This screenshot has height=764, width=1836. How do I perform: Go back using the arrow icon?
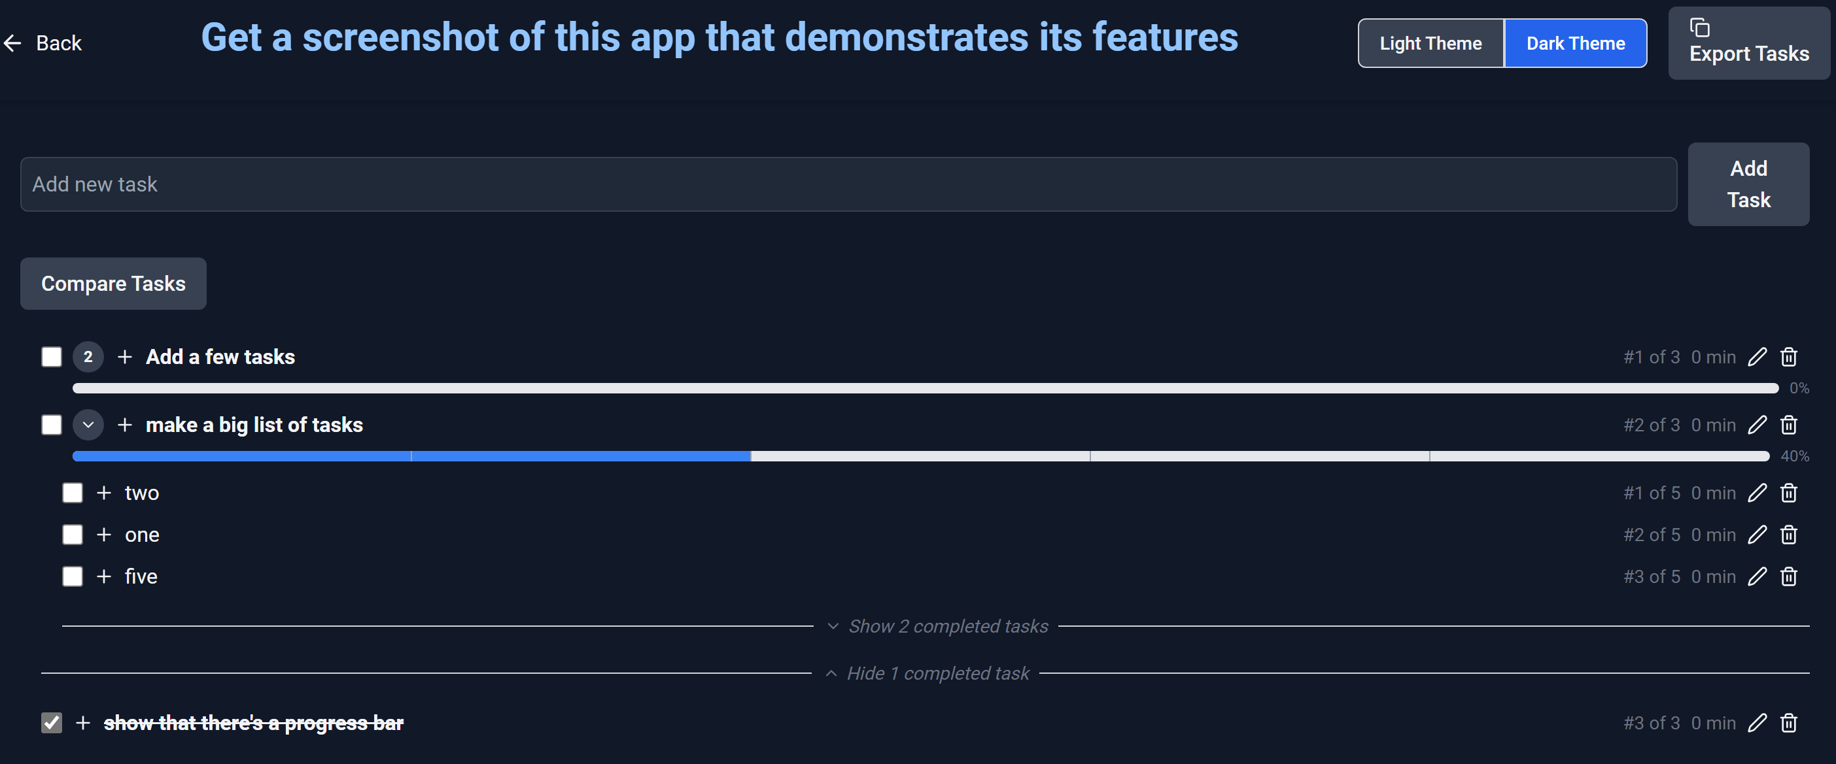click(x=12, y=43)
